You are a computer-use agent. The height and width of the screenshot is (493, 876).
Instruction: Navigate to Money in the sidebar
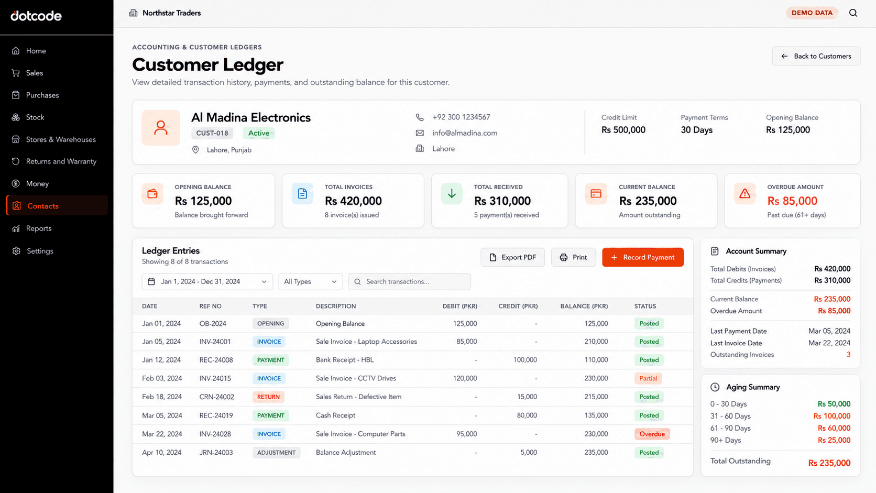tap(57, 184)
